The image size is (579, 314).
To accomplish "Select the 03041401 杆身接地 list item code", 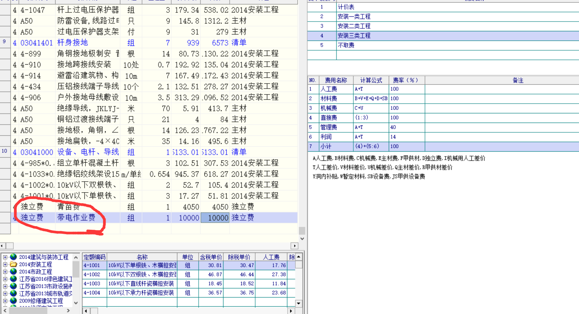I will point(37,43).
